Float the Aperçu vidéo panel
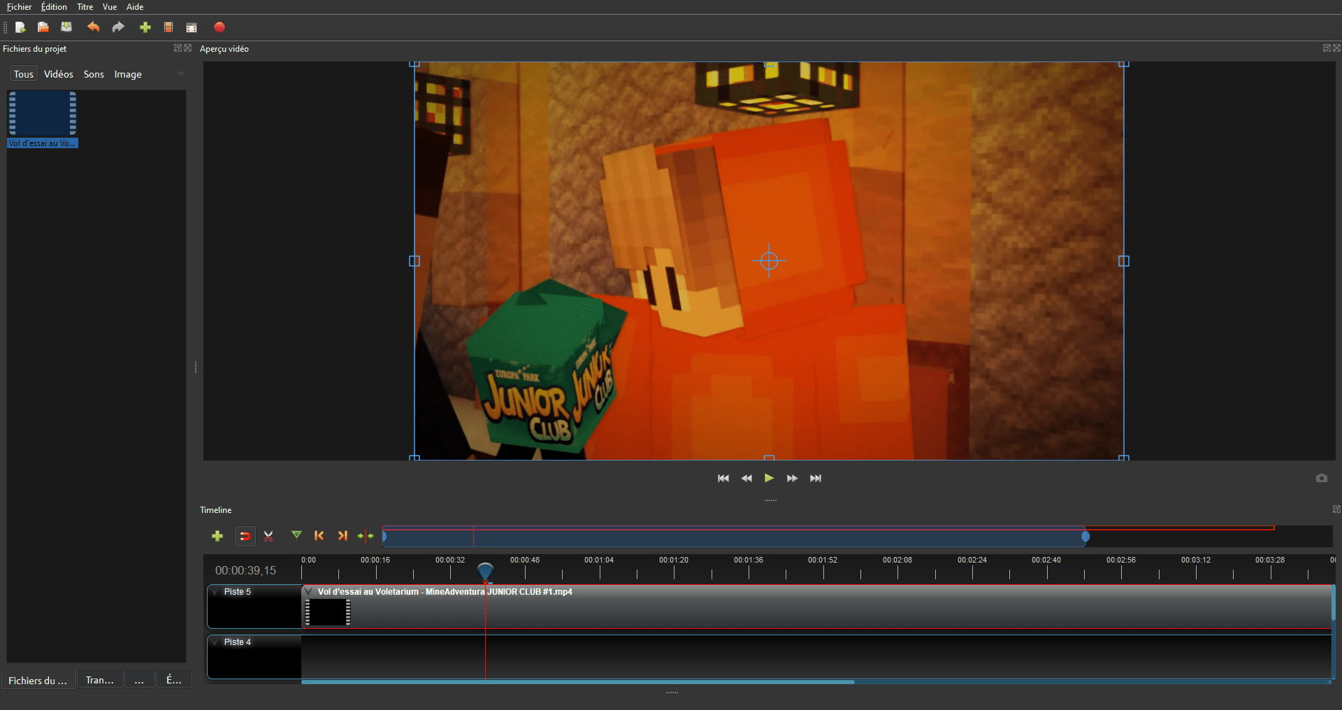 pos(1327,48)
